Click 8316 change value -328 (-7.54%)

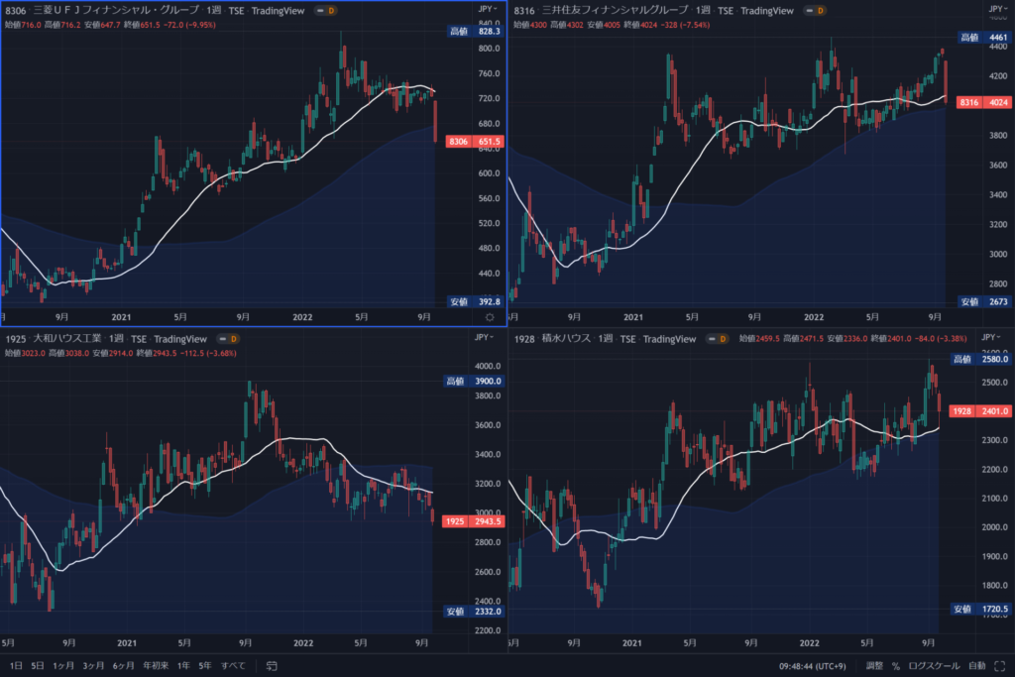(x=684, y=25)
